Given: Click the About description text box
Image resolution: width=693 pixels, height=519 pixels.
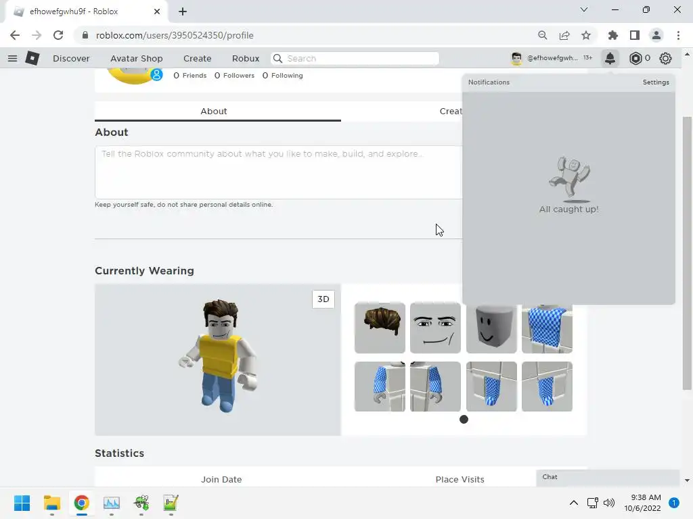Looking at the screenshot, I should click(278, 172).
